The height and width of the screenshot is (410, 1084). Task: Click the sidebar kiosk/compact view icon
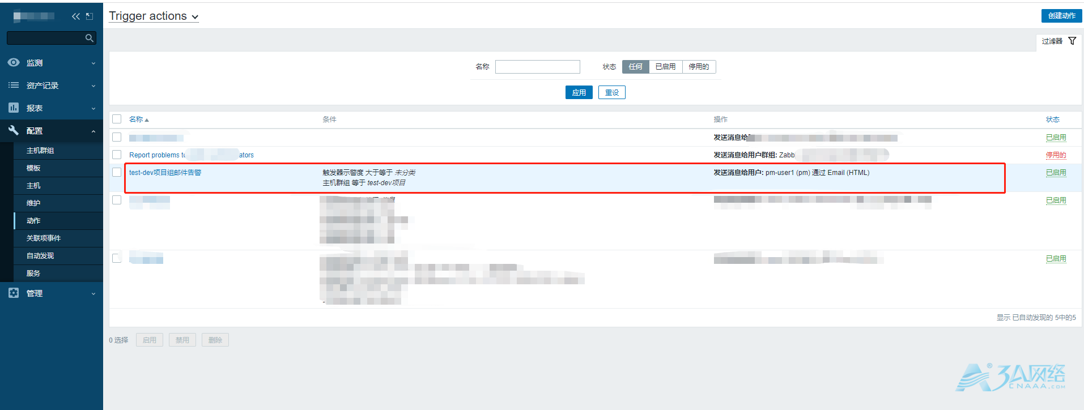point(90,16)
